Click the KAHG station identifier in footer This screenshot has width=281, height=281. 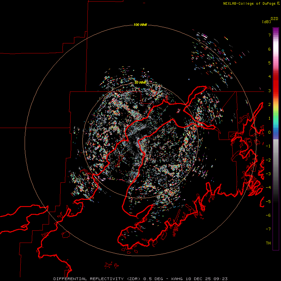click(x=178, y=279)
